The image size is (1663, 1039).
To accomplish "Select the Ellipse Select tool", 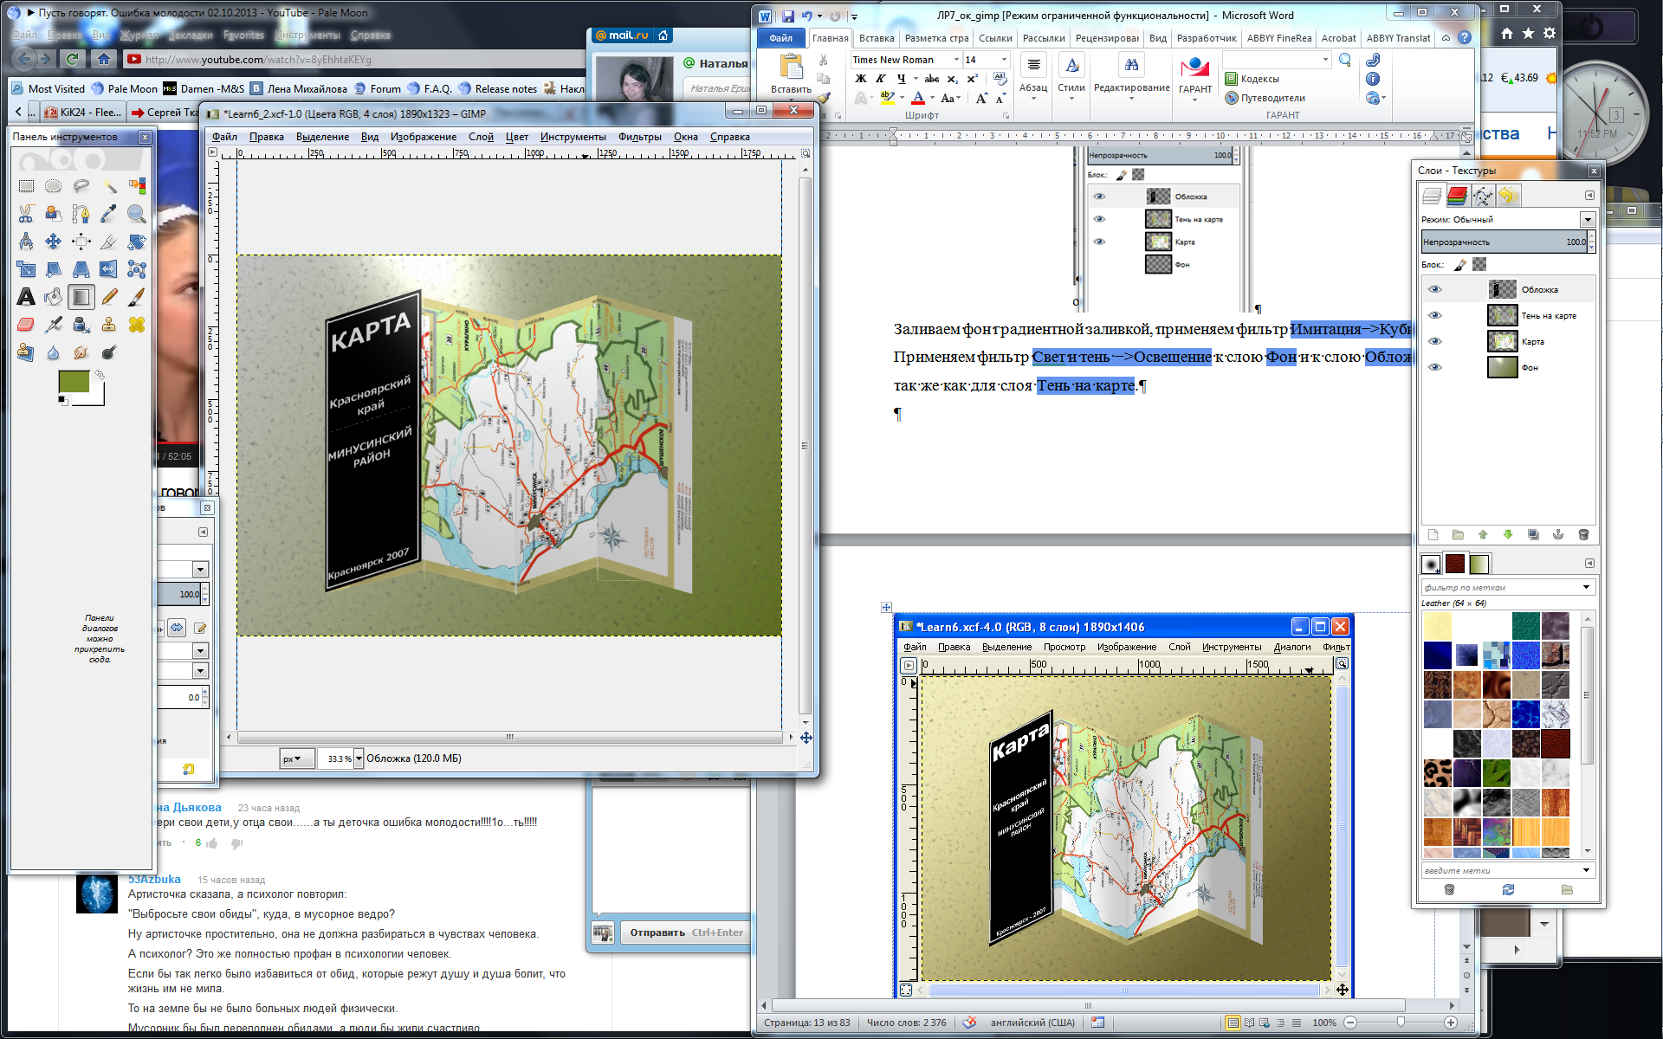I will click(54, 186).
